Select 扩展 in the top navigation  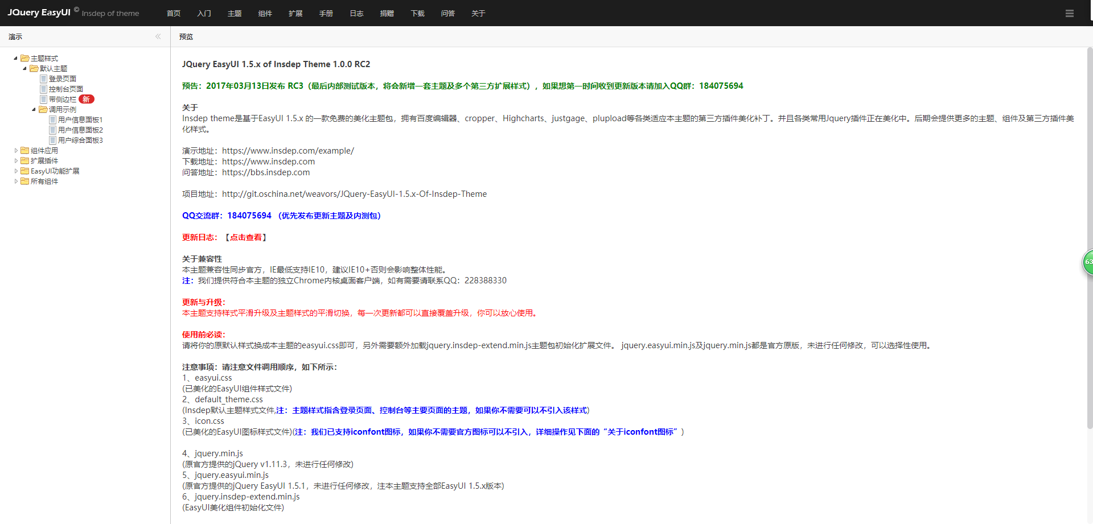pos(295,13)
